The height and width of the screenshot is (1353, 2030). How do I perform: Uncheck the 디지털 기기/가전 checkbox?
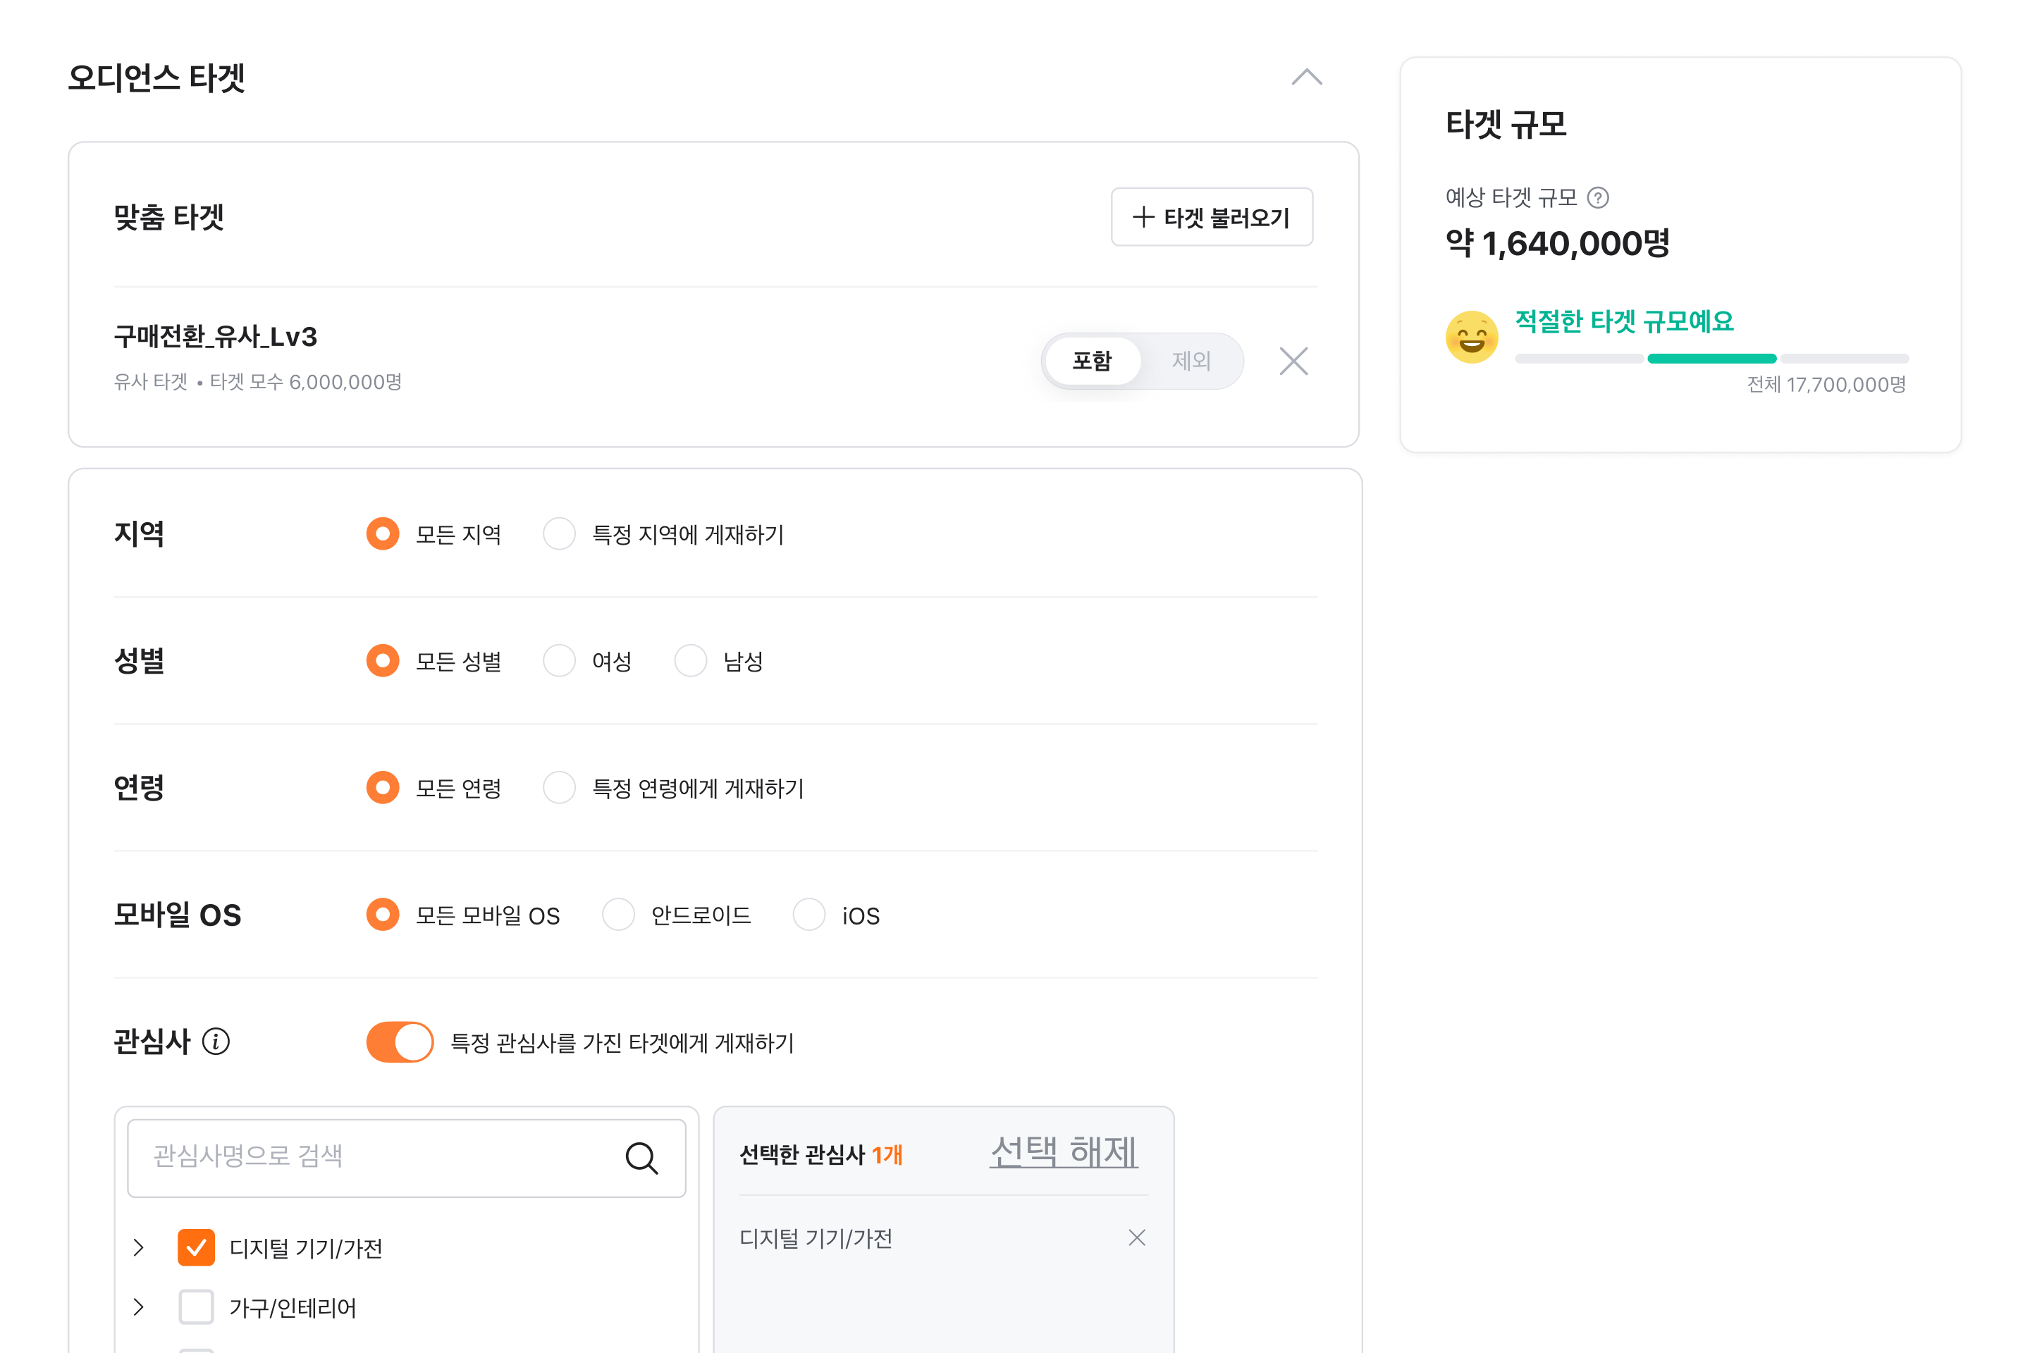(x=196, y=1247)
